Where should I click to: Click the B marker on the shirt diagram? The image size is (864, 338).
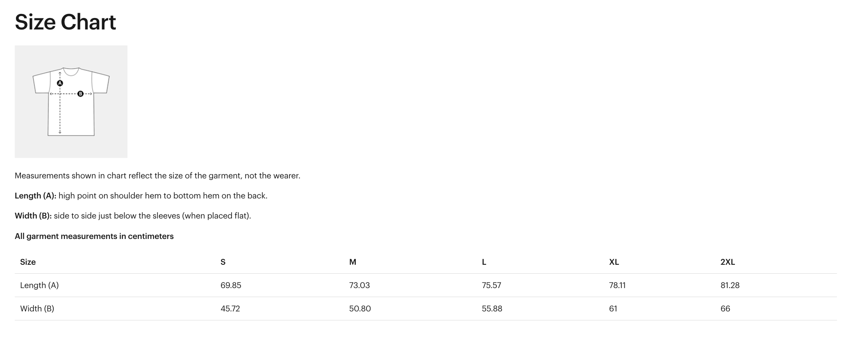[x=80, y=94]
